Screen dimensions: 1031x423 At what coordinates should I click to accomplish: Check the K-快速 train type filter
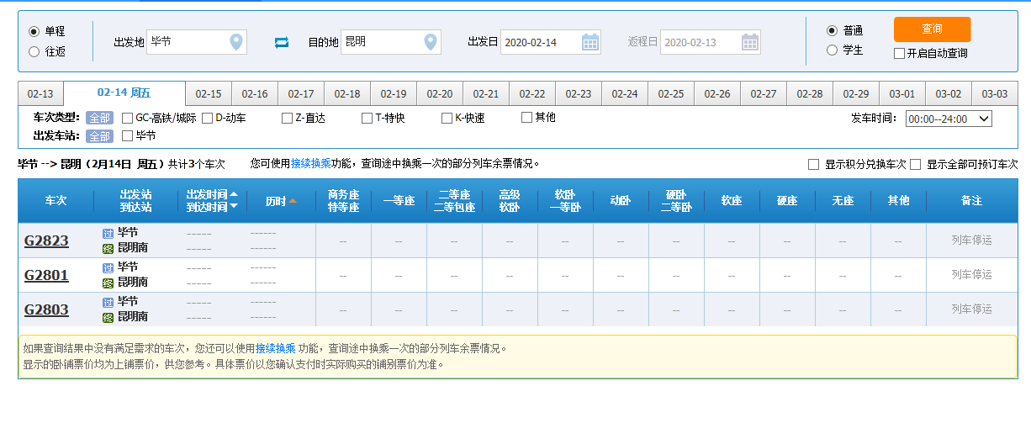coord(447,118)
